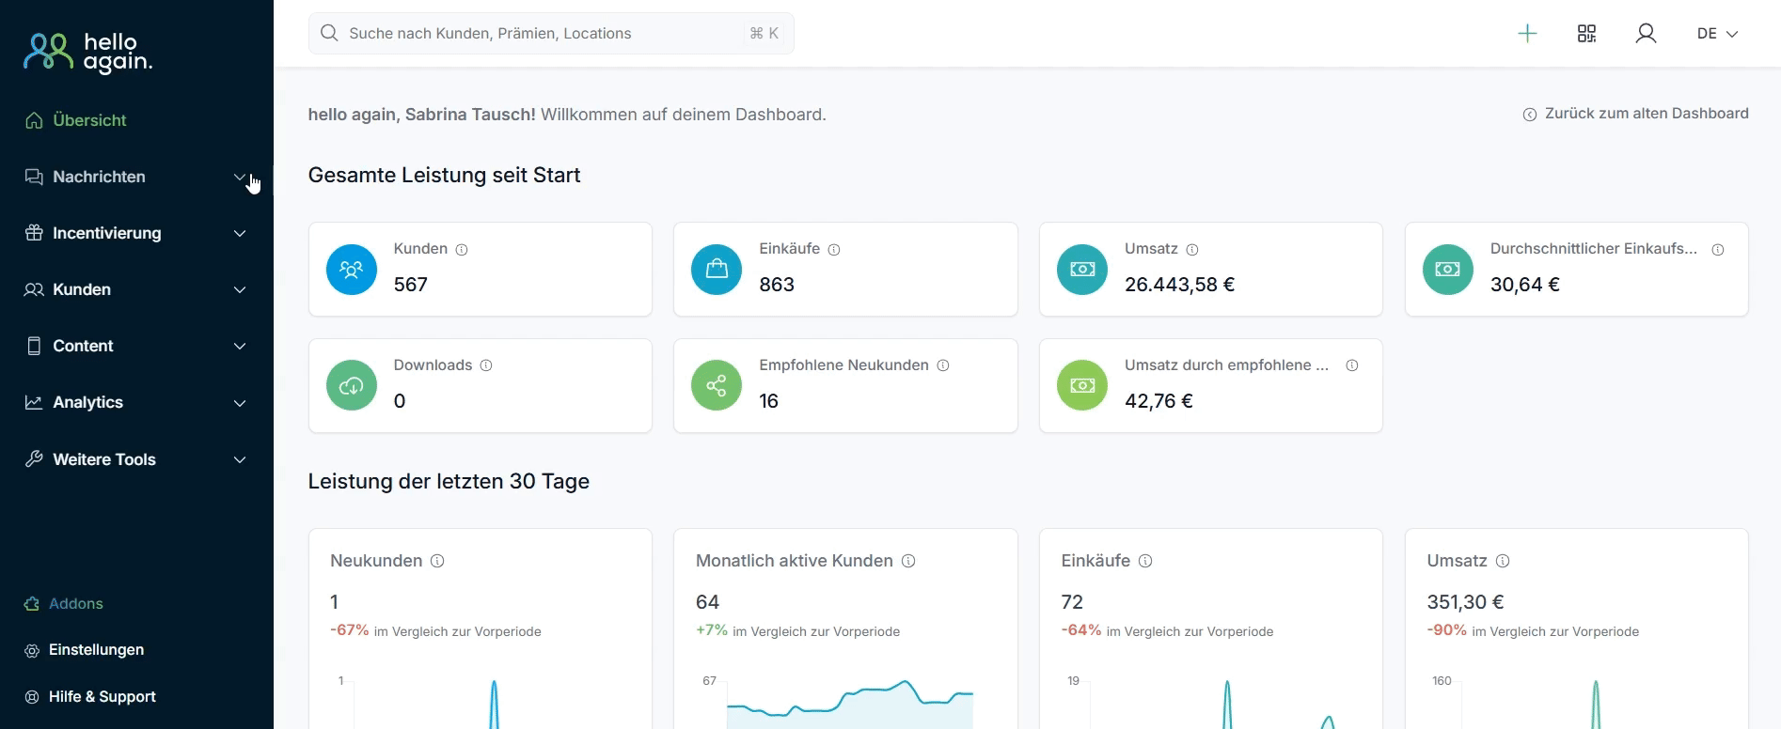Expand the Incentivierung section chevron
The height and width of the screenshot is (729, 1781).
(x=240, y=234)
